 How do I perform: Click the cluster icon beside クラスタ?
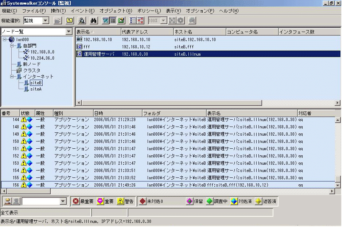[x=19, y=70]
